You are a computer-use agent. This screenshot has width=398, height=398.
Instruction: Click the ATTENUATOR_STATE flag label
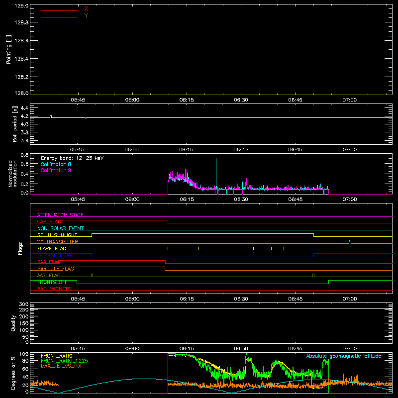tap(60, 215)
